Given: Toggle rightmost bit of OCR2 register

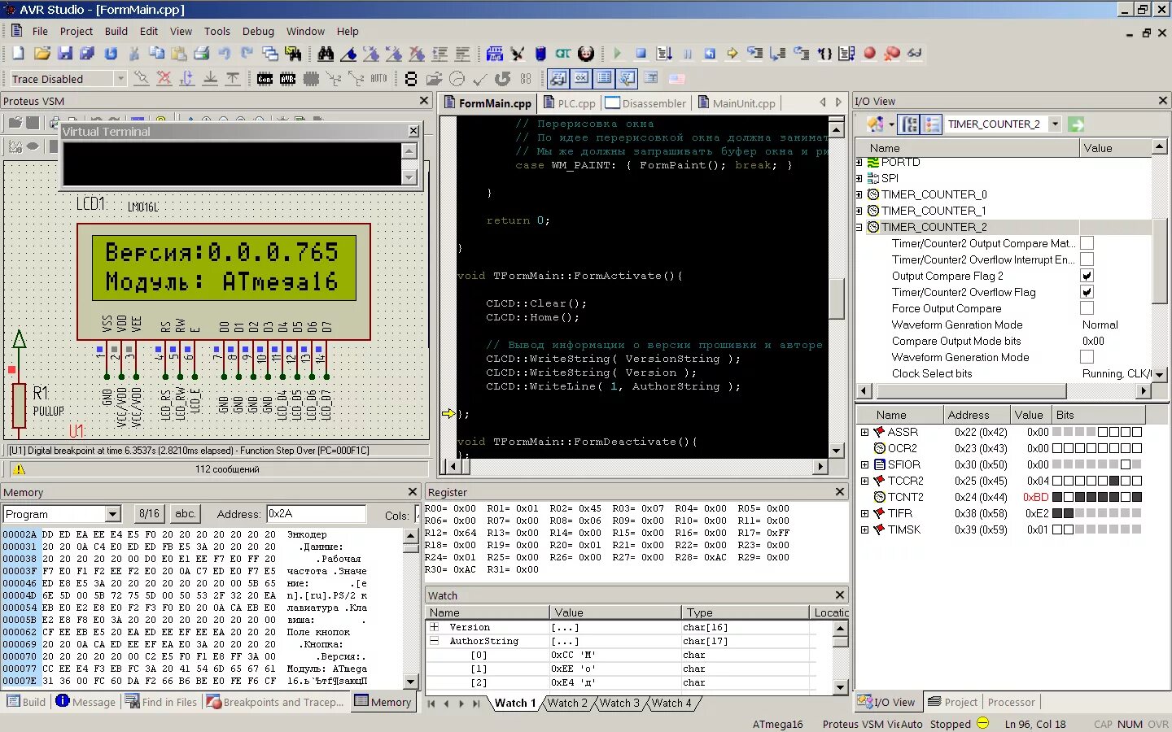Looking at the screenshot, I should (1137, 448).
